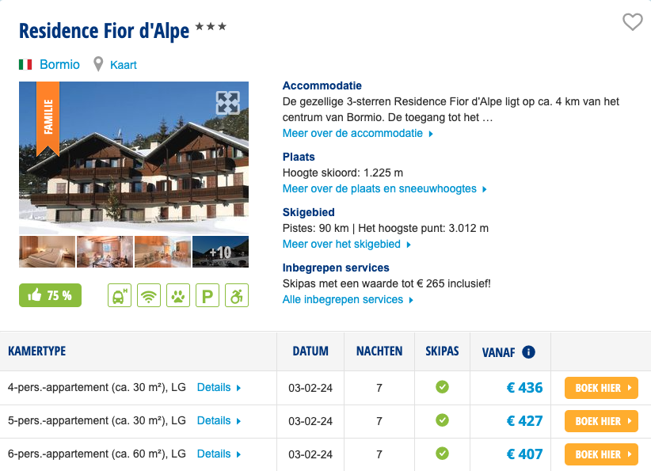Expand Details for the 6-pers.-appartement
The height and width of the screenshot is (471, 651).
pos(219,454)
